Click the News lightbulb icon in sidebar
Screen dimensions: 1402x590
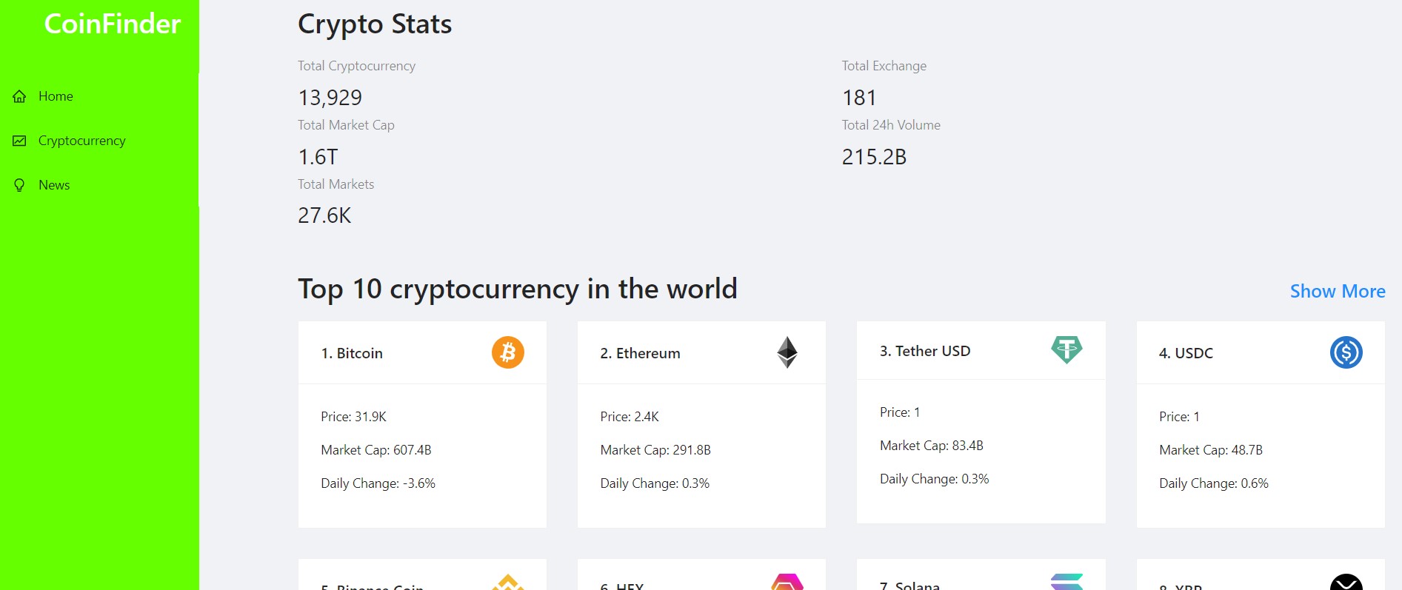point(20,185)
